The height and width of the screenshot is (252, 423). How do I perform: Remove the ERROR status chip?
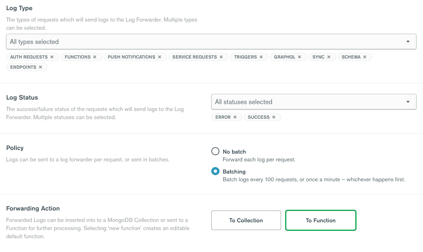(235, 117)
